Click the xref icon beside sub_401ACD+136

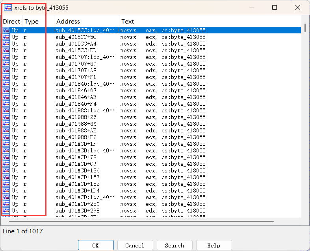tap(6, 170)
